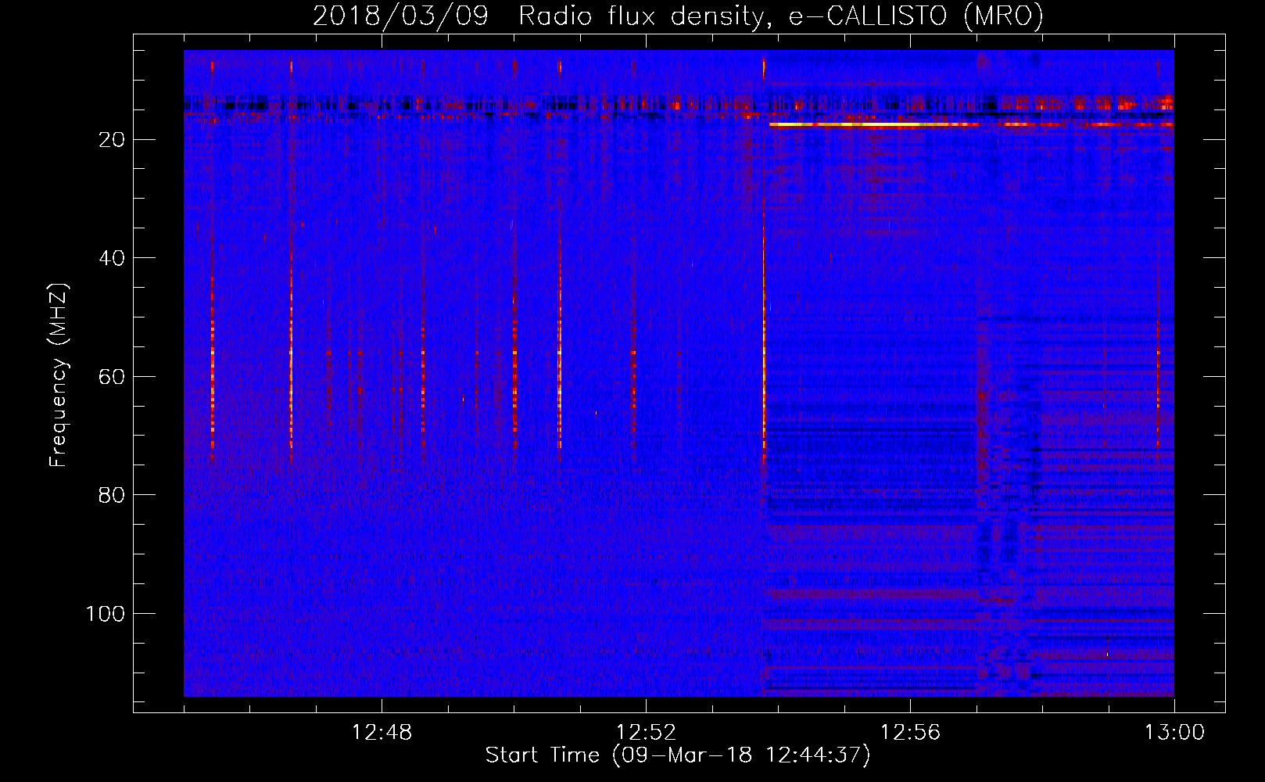This screenshot has width=1265, height=782.
Task: Click the bright yellow horizontal emission band near 18 MHz
Action: [x=873, y=124]
